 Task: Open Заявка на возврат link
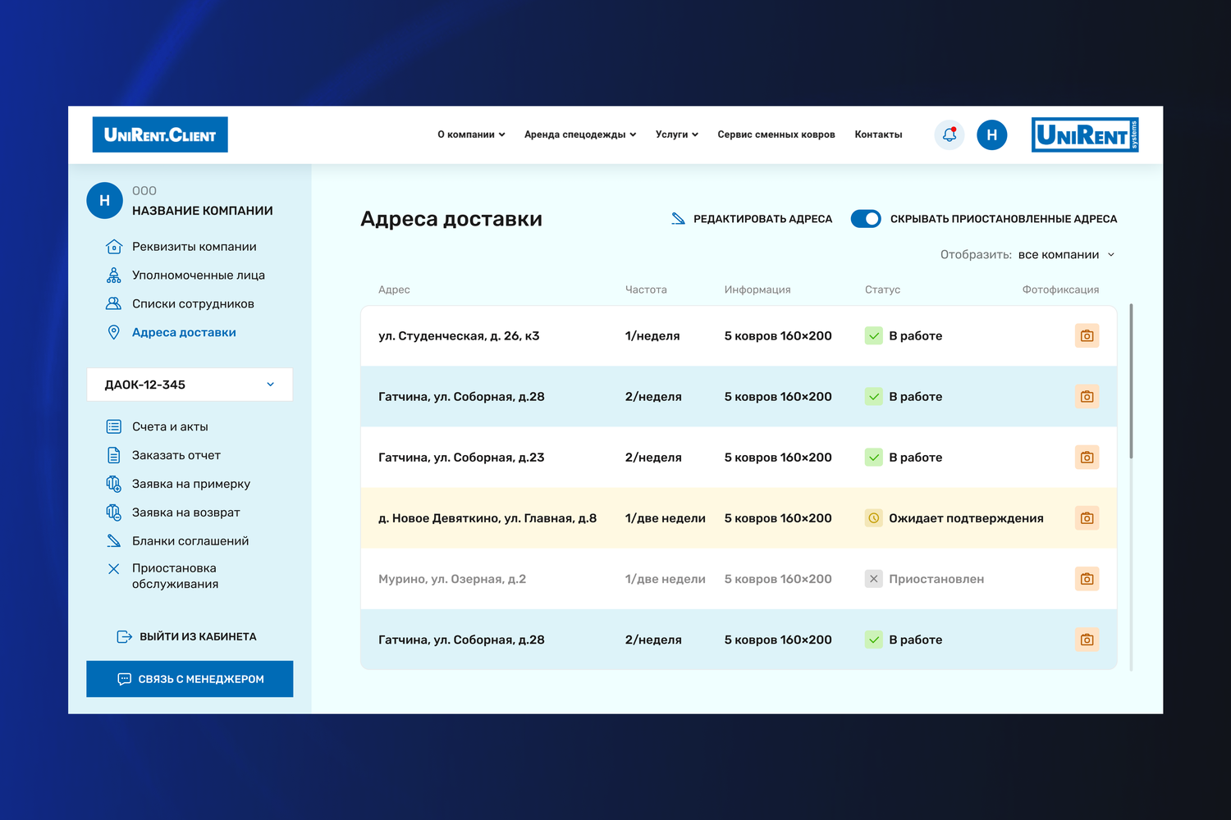(x=186, y=512)
